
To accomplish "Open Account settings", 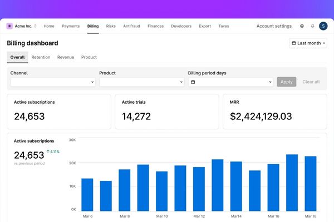I will 274,26.
